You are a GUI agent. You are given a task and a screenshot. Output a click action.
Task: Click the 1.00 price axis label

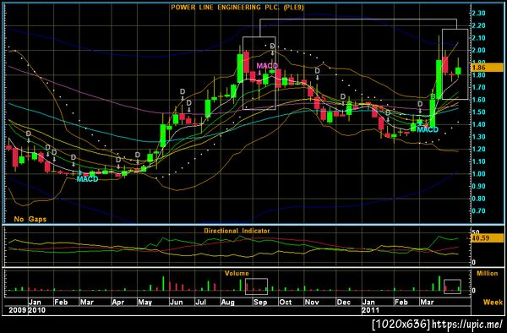[478, 173]
